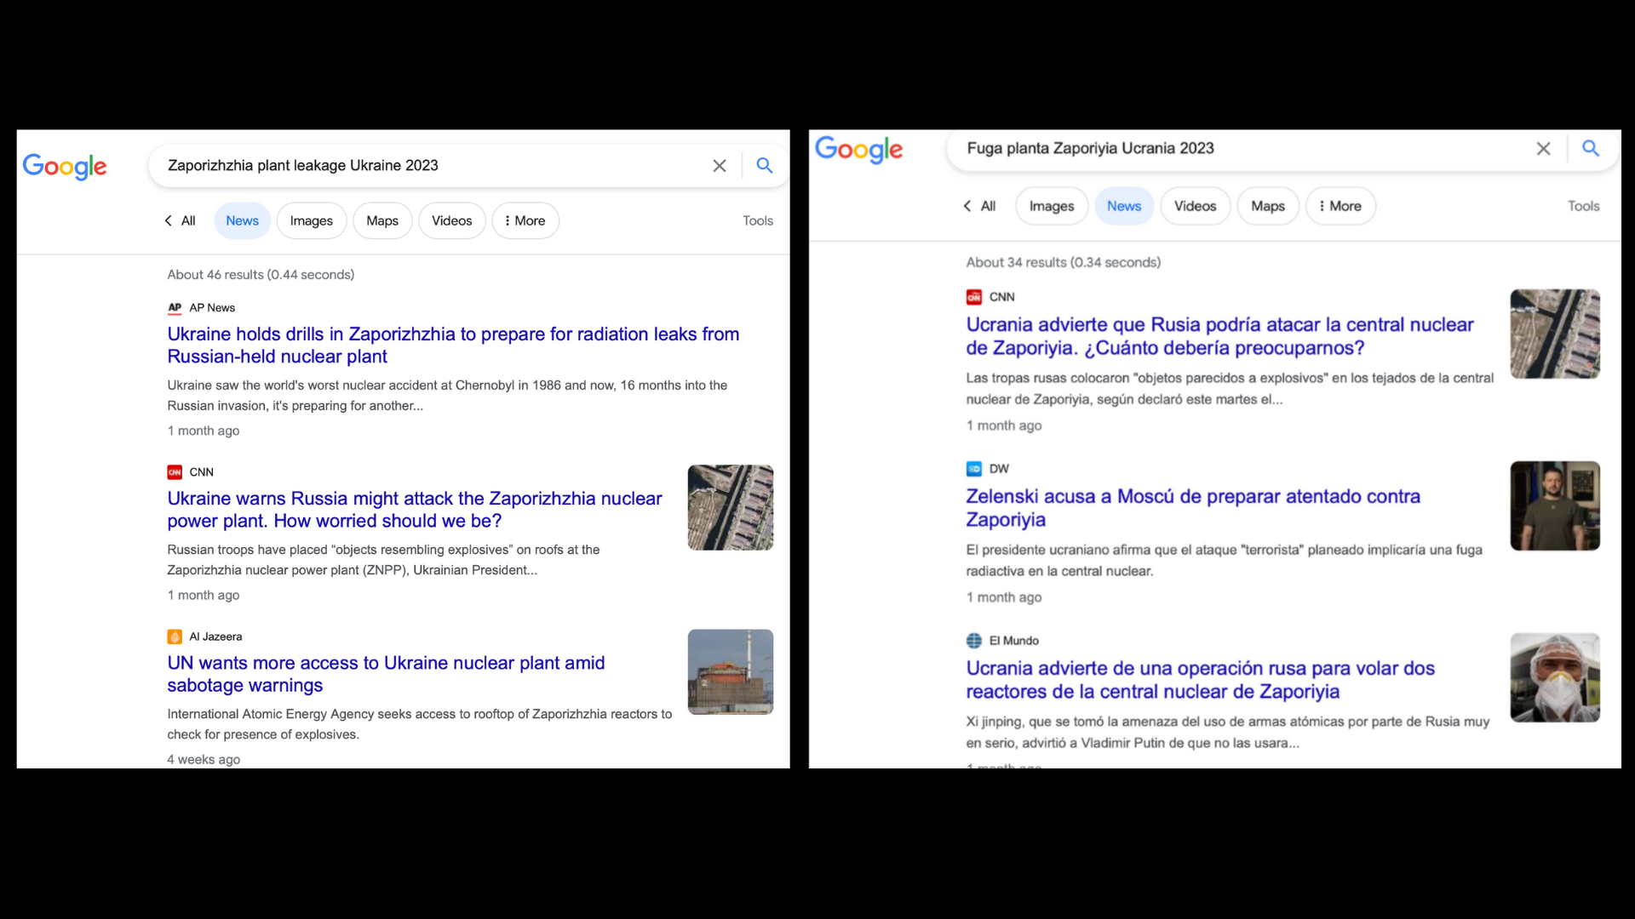Click the aerial plant thumbnail in left window
The height and width of the screenshot is (919, 1635).
point(731,507)
